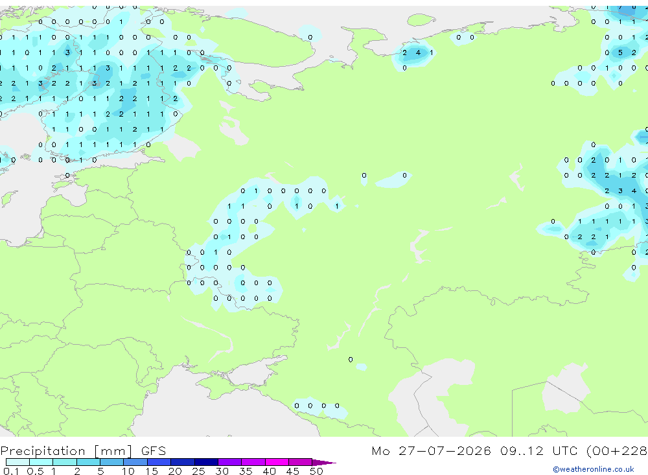Click the "25" legend scale label
Viewport: 648px width, 475px height.
click(x=198, y=471)
